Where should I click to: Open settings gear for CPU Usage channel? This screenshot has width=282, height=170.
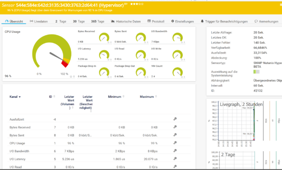click(175, 143)
